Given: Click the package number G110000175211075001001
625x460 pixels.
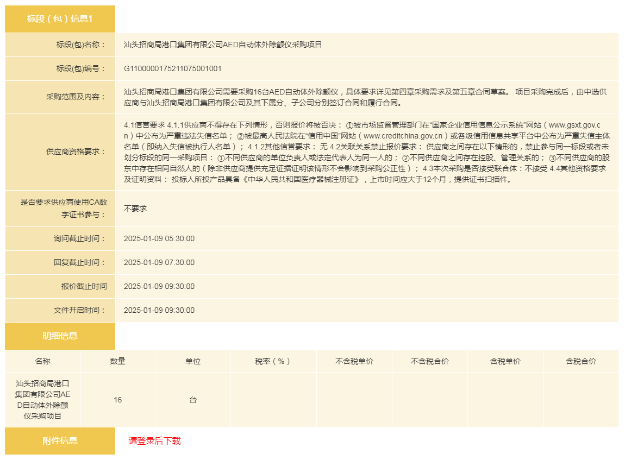Looking at the screenshot, I should pos(172,68).
